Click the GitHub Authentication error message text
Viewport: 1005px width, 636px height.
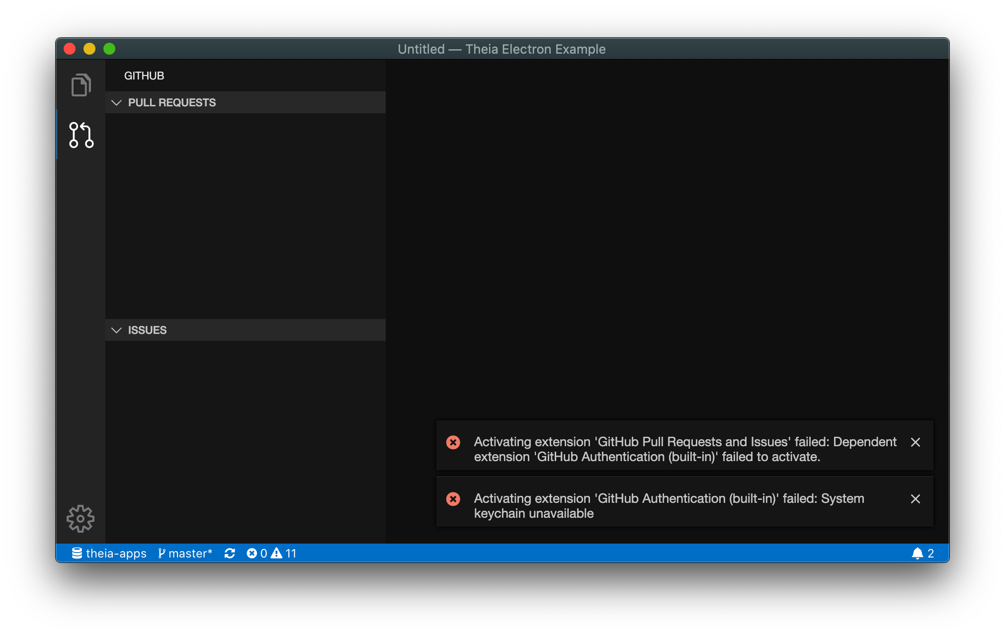click(x=669, y=506)
